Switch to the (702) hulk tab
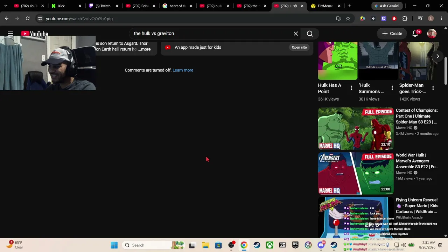 214,6
